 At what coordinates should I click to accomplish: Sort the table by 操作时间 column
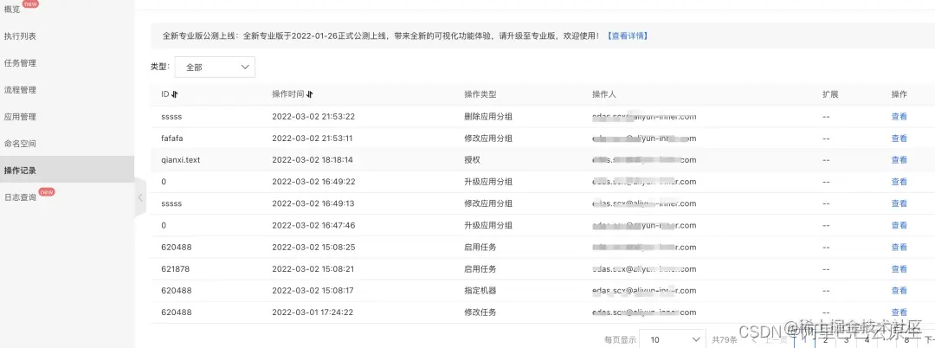pyautogui.click(x=309, y=94)
